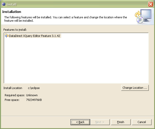Click the Features to install label

15,30
